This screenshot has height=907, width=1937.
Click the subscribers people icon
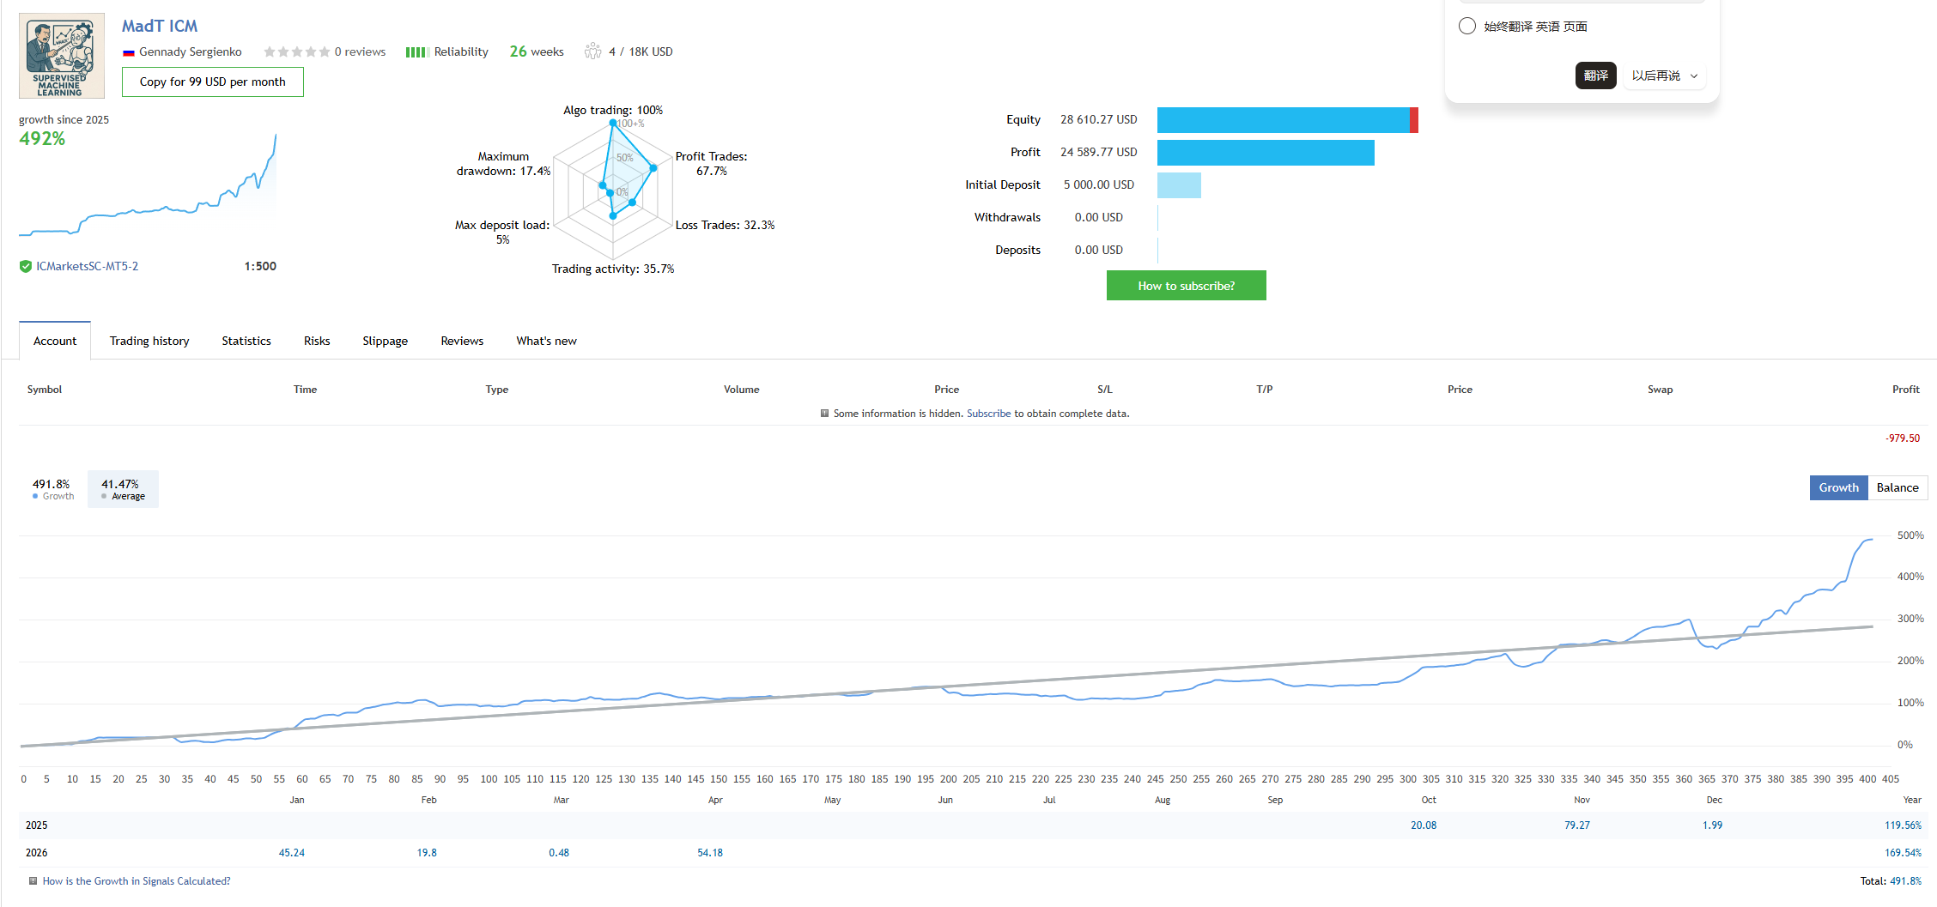(592, 51)
